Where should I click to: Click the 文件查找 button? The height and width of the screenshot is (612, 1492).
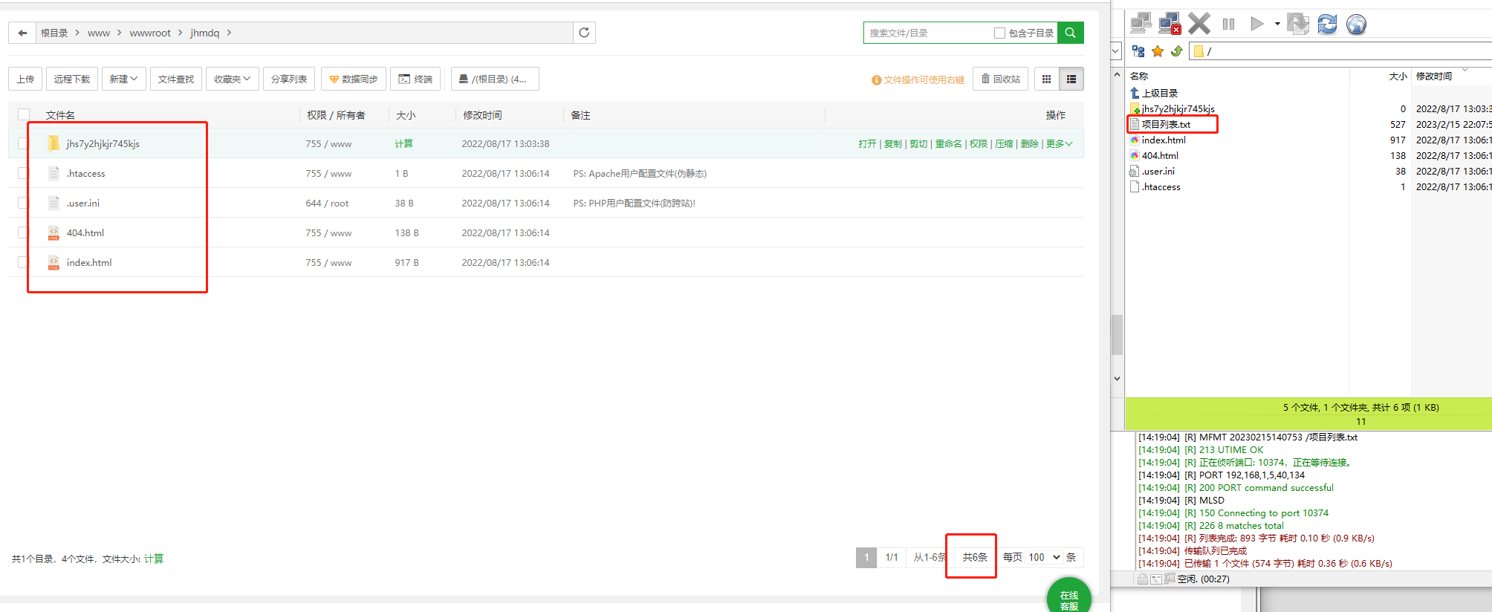click(x=176, y=79)
